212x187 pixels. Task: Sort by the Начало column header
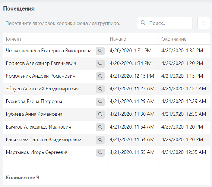tap(133, 39)
